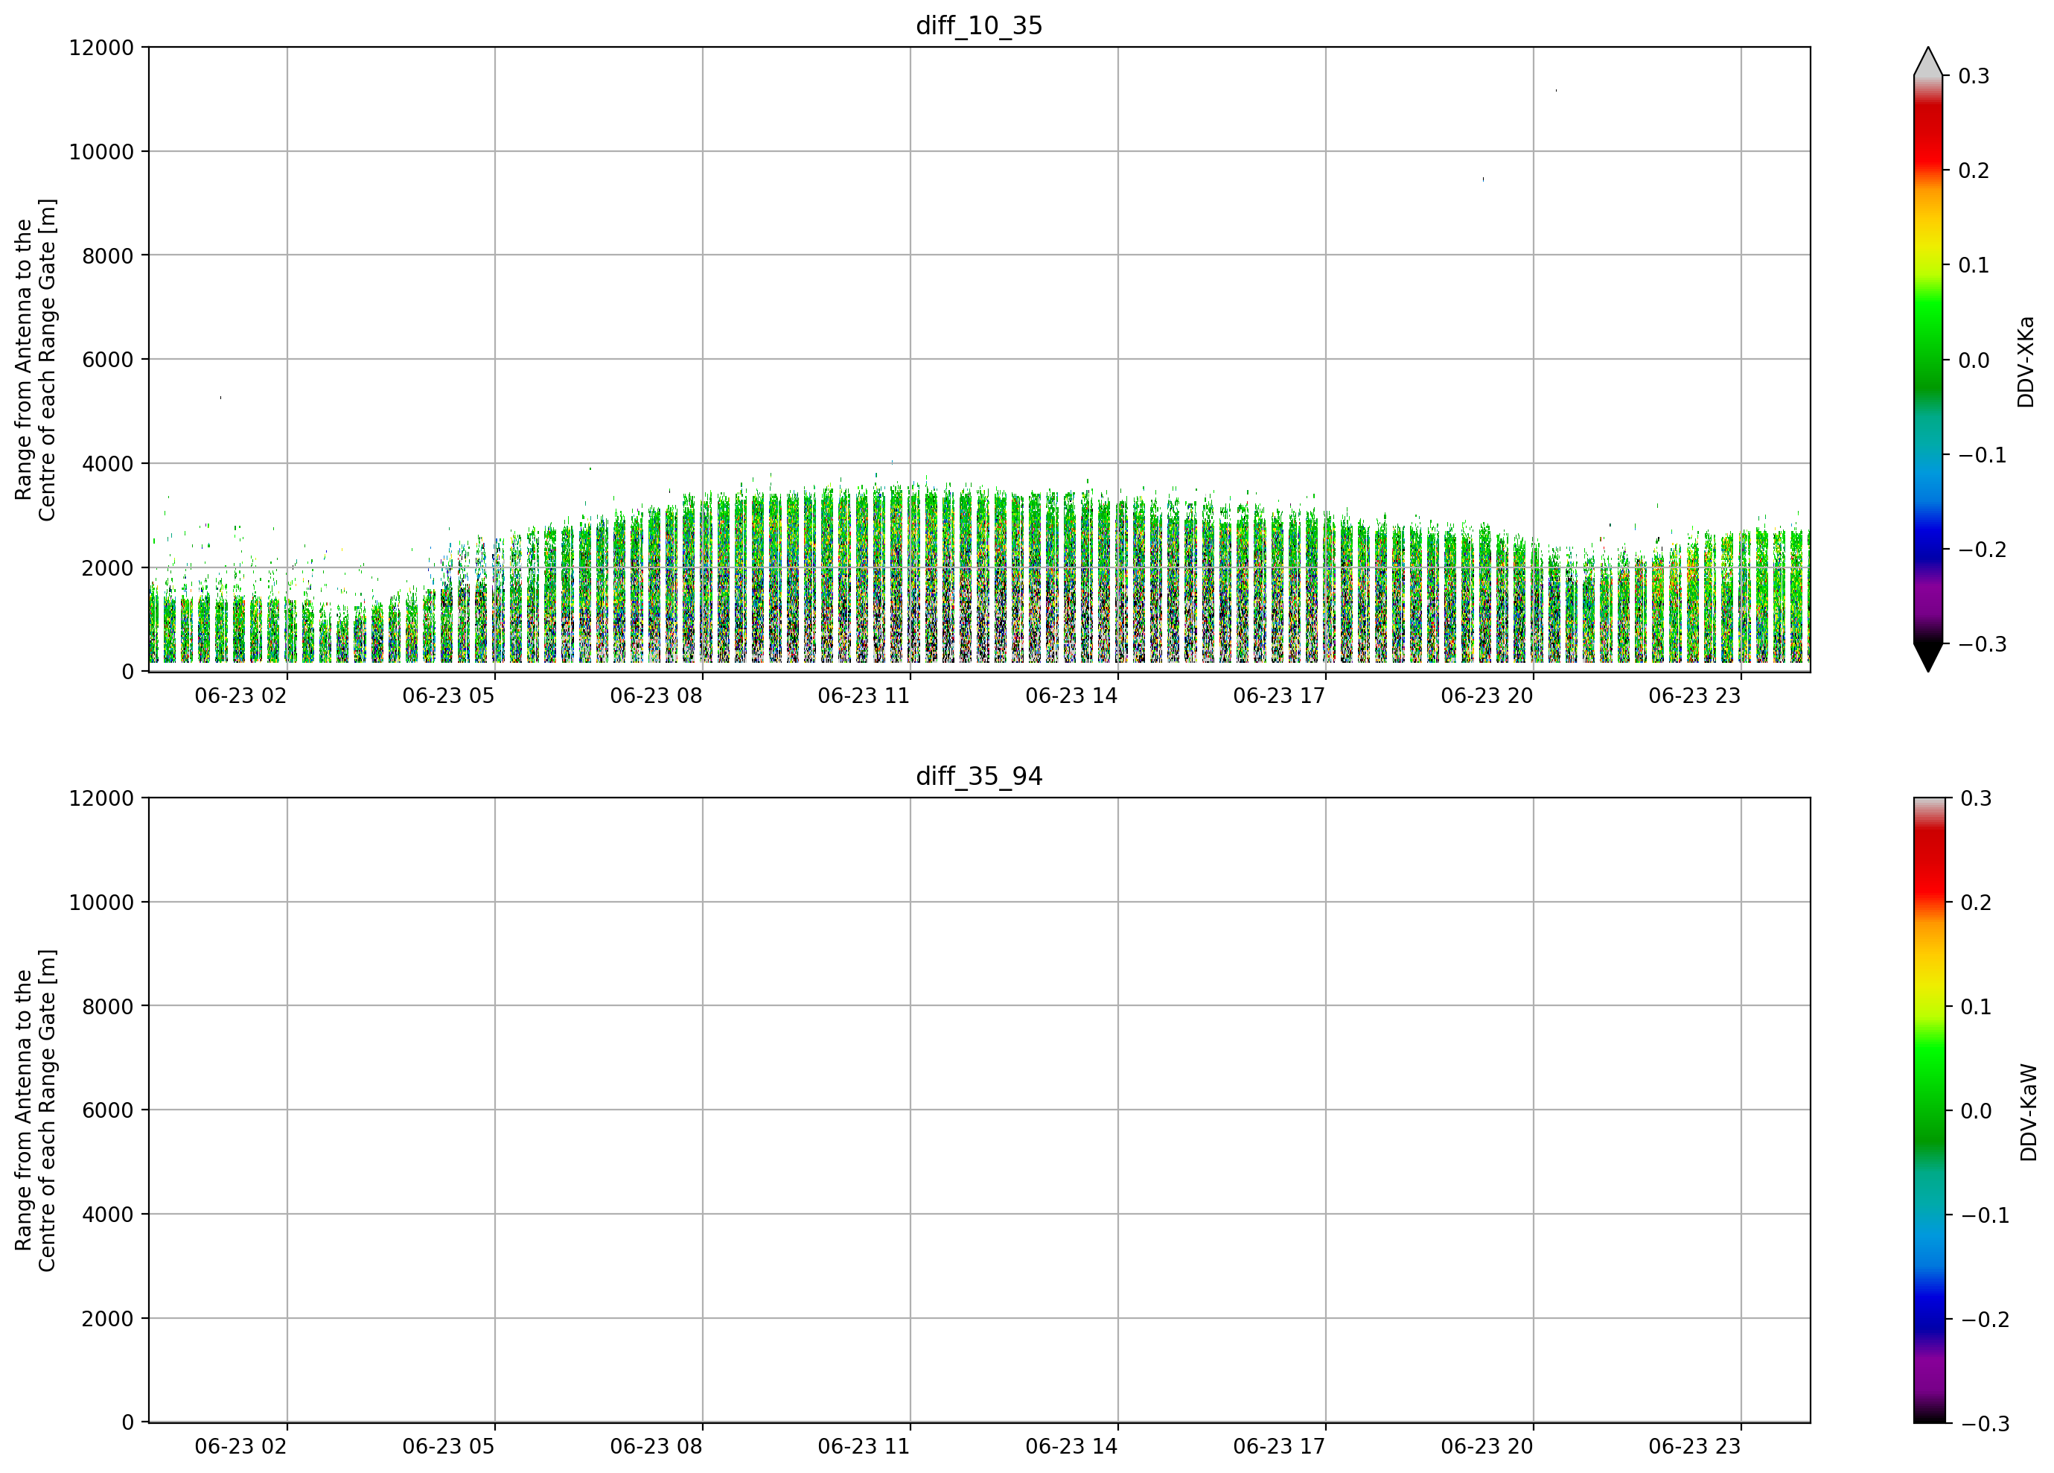Click the black lower extend arrow of the DDV-XKa colorbar

pyautogui.click(x=1928, y=658)
